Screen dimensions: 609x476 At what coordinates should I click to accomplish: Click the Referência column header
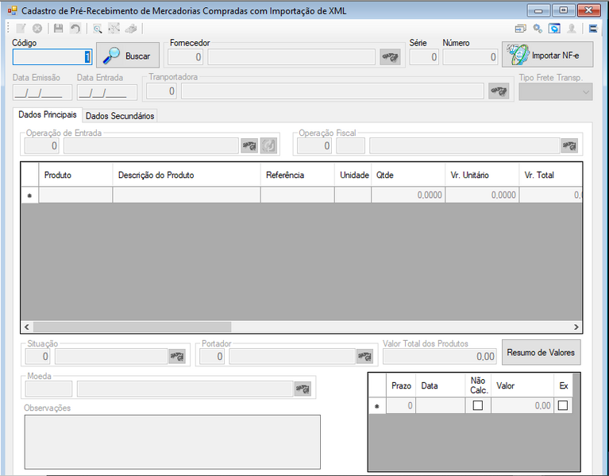click(298, 176)
